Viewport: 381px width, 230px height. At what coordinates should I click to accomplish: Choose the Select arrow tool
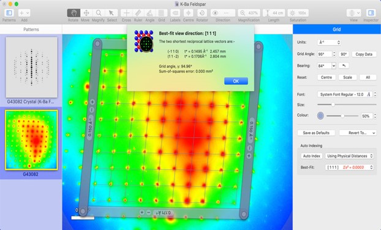click(x=111, y=13)
